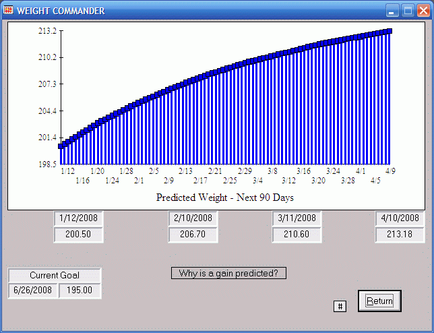Click the 210.60 predicted weight field
The height and width of the screenshot is (333, 434).
point(297,235)
